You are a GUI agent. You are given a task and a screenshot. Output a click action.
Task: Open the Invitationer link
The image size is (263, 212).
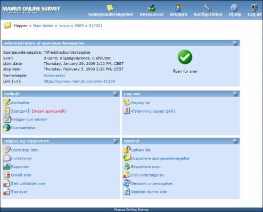21,158
